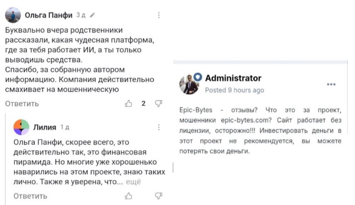
Task: View the Administrator's avatar photo
Action: tap(188, 85)
